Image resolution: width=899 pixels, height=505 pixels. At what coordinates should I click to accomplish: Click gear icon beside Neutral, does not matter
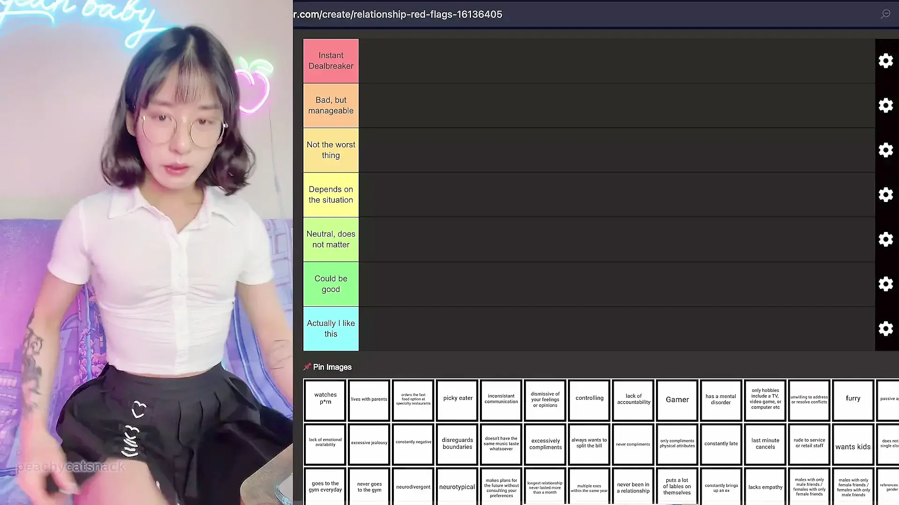tap(885, 239)
